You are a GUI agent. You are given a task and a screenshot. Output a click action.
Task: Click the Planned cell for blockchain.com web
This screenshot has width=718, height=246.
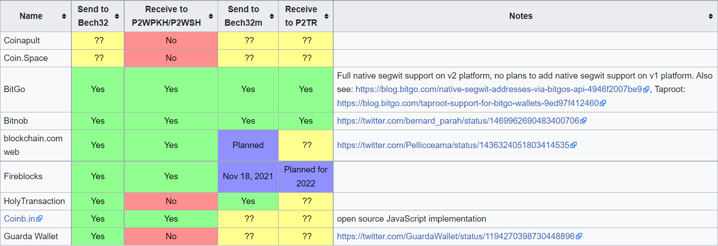tap(248, 145)
